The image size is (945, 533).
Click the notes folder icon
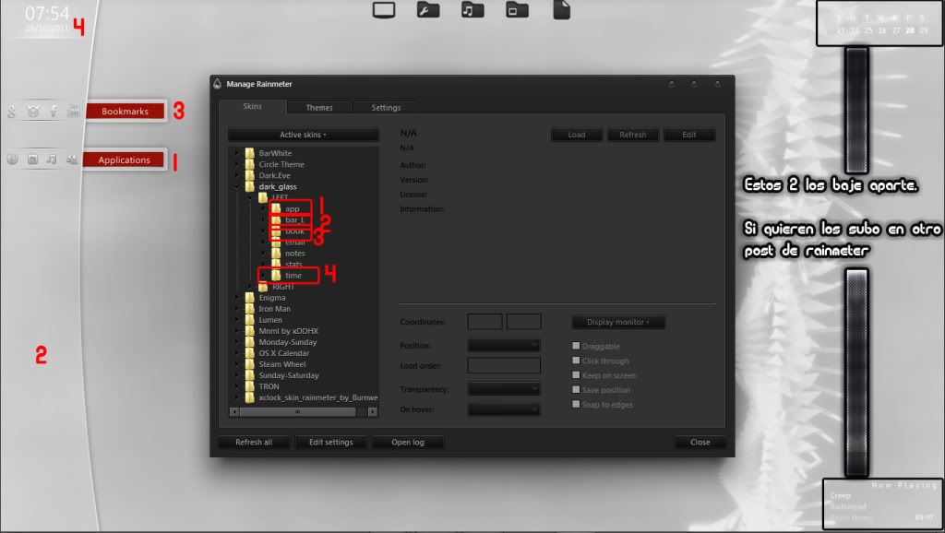click(x=276, y=253)
